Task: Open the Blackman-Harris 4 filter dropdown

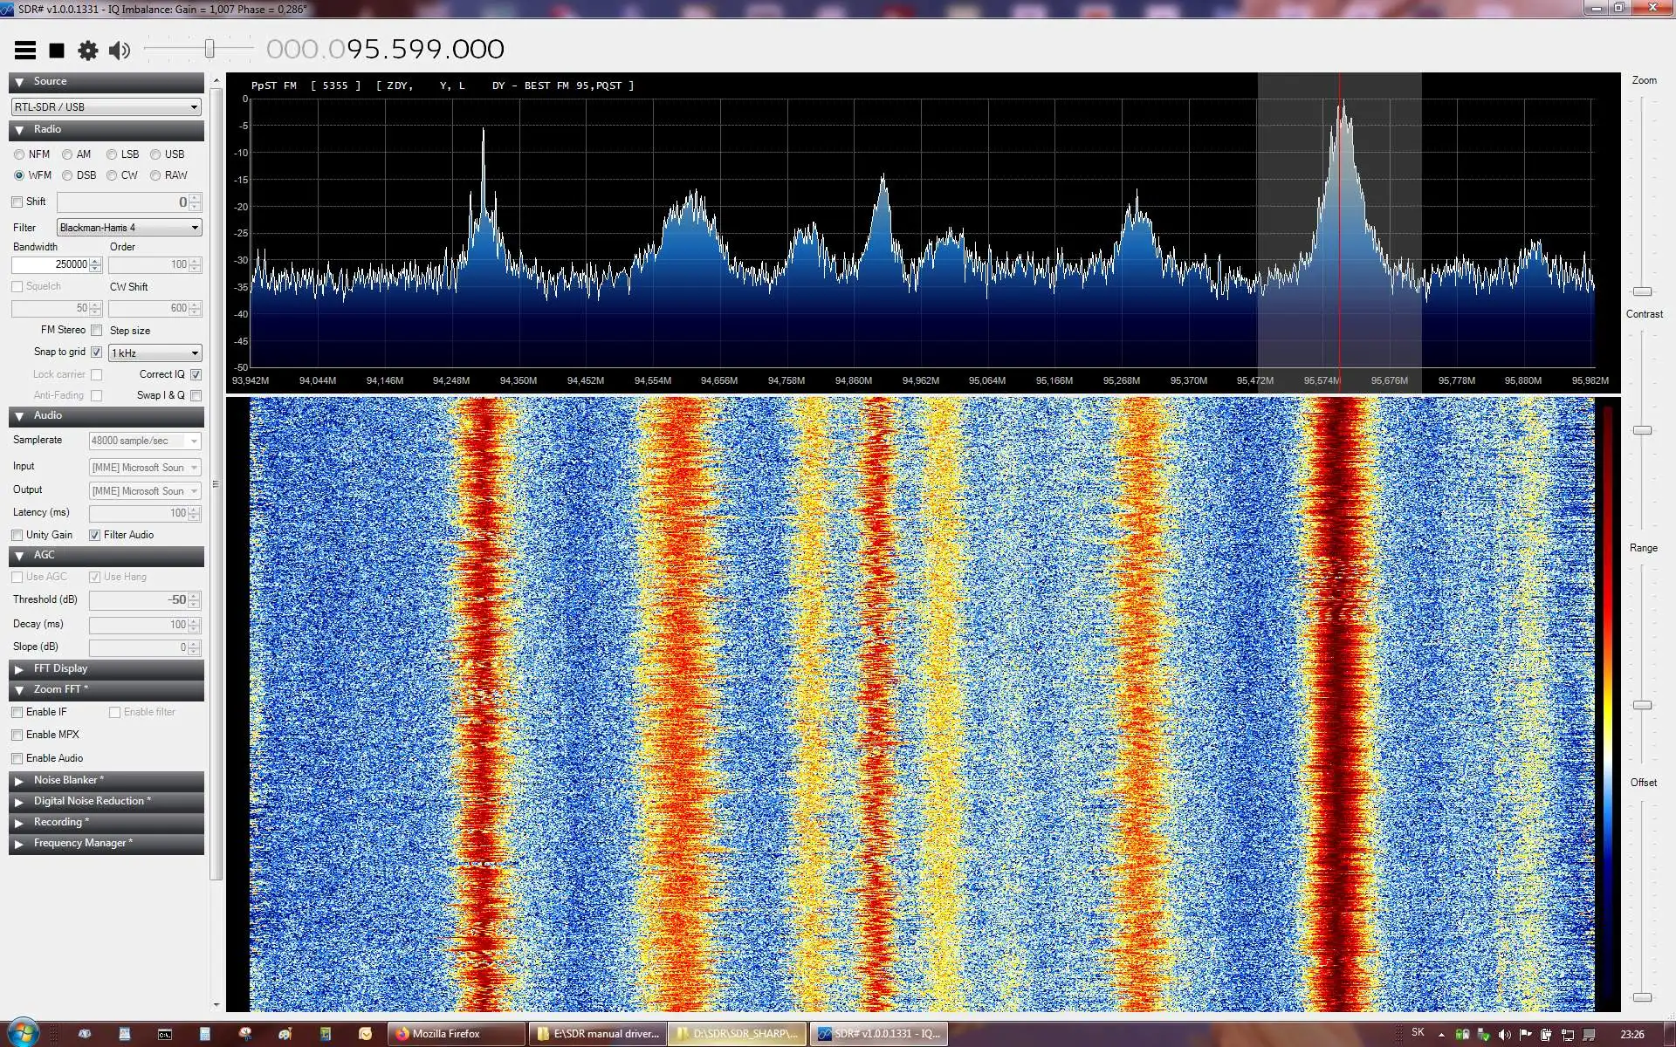Action: (x=129, y=228)
